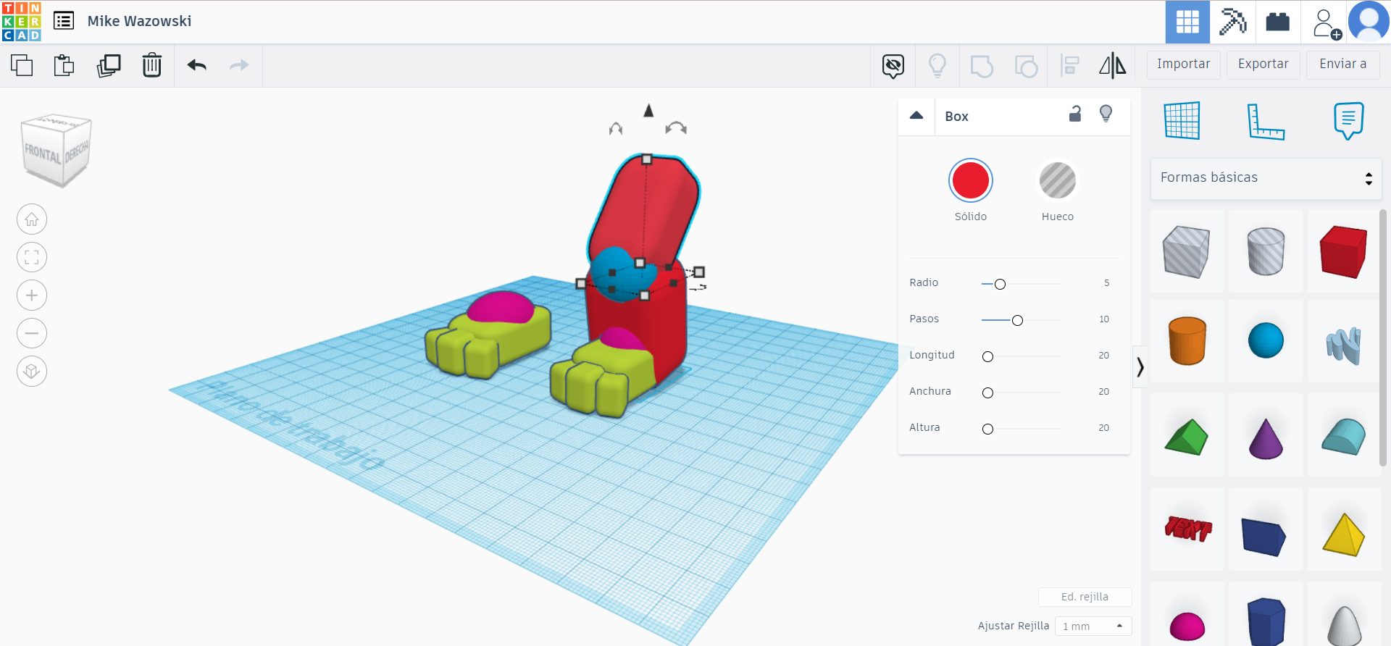This screenshot has width=1391, height=646.
Task: Zoom out of the workplane
Action: [32, 333]
